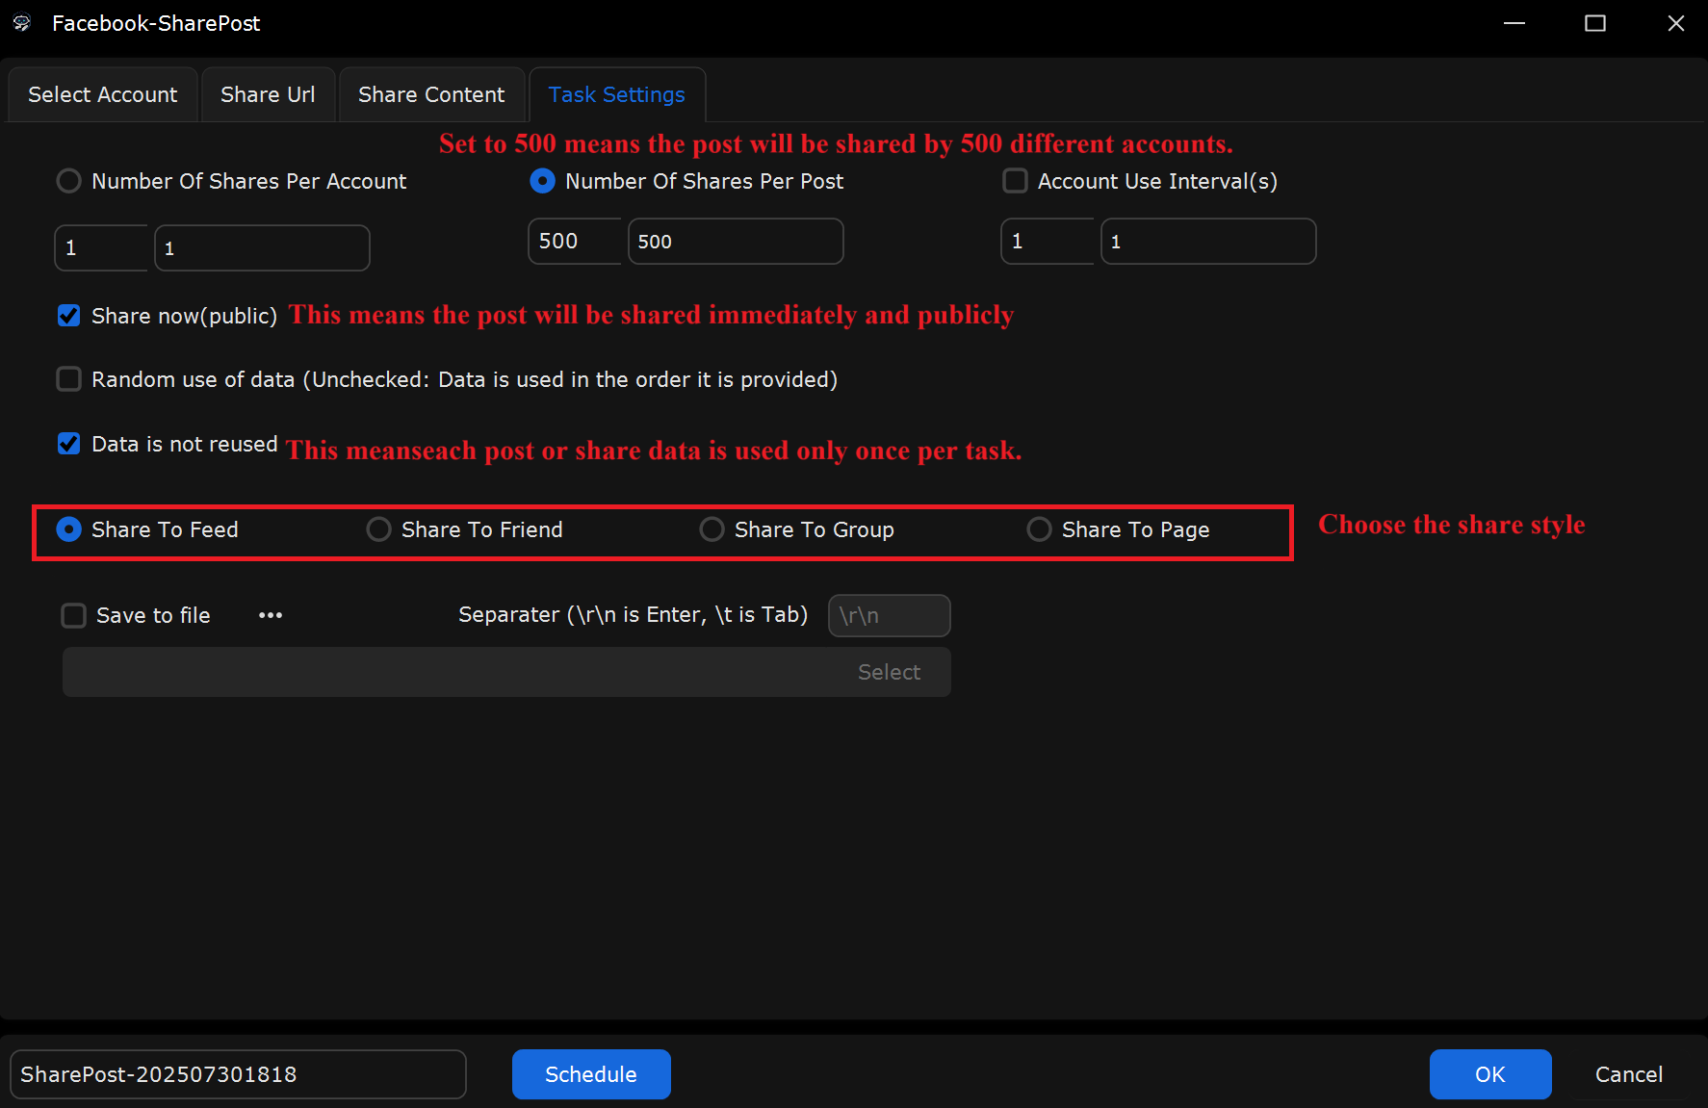The image size is (1708, 1108).
Task: Open the Share Url tab
Action: pos(268,94)
